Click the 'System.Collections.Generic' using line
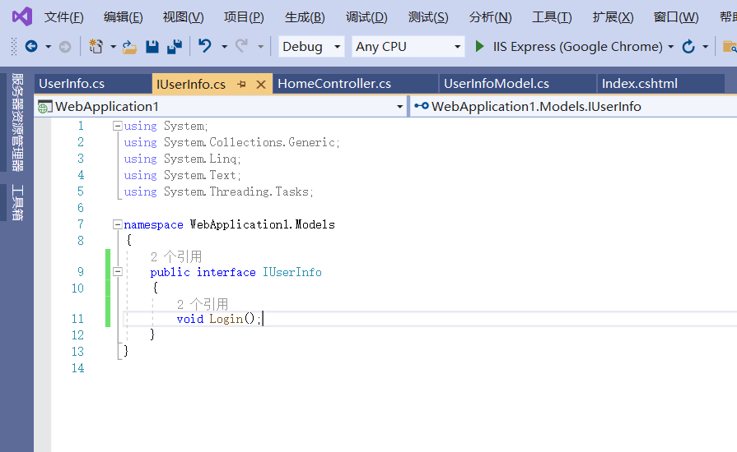This screenshot has height=452, width=737. [x=231, y=142]
